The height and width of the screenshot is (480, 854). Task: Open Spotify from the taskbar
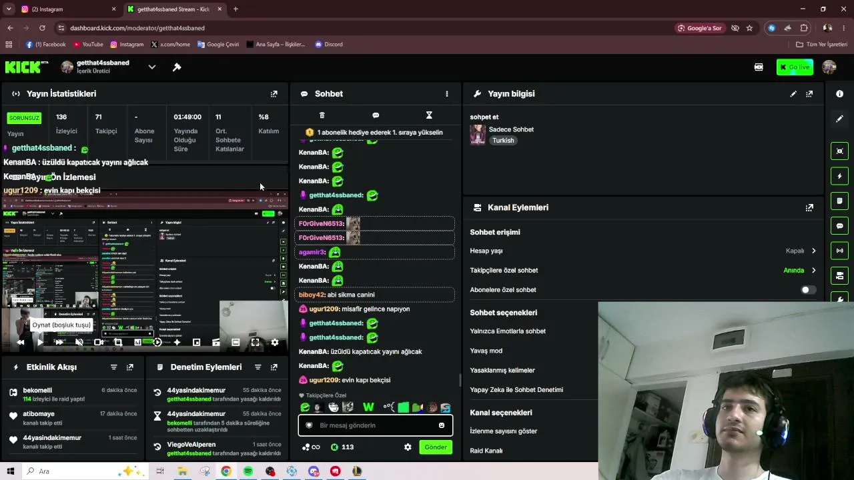coord(248,471)
